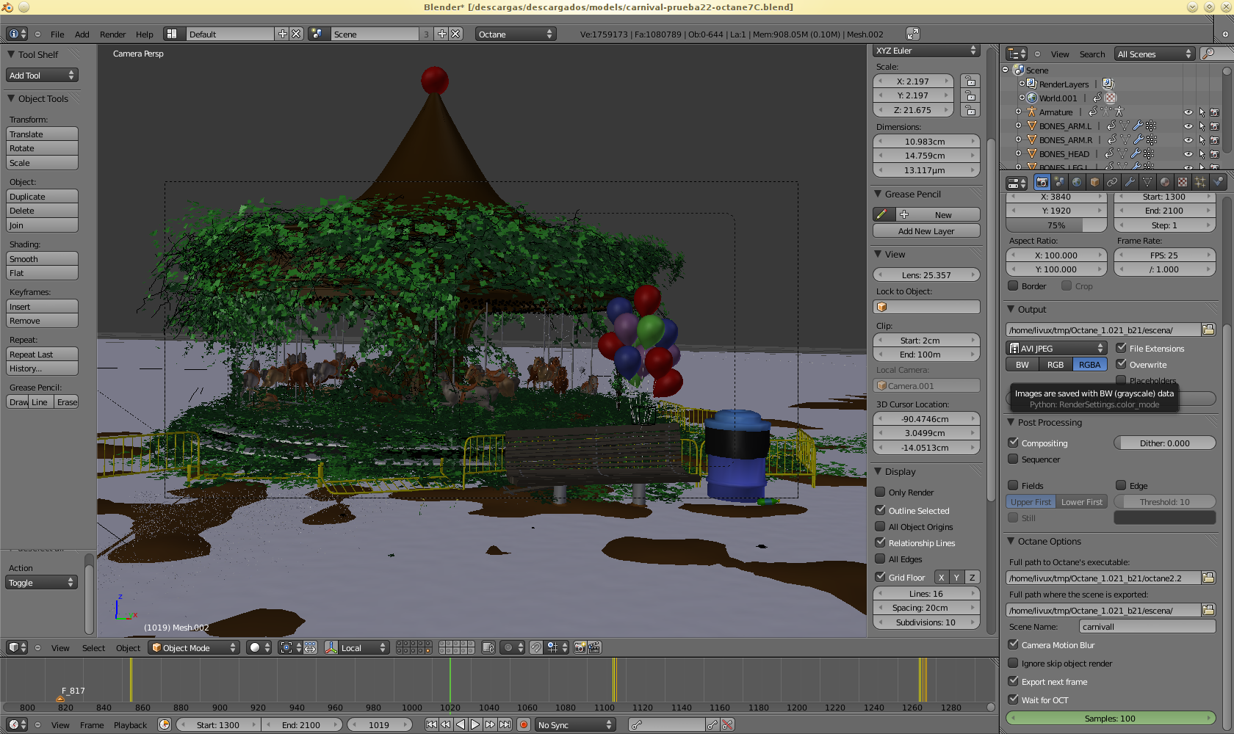Image resolution: width=1234 pixels, height=734 pixels.
Task: Browse Octane executable path folder icon
Action: [1208, 578]
